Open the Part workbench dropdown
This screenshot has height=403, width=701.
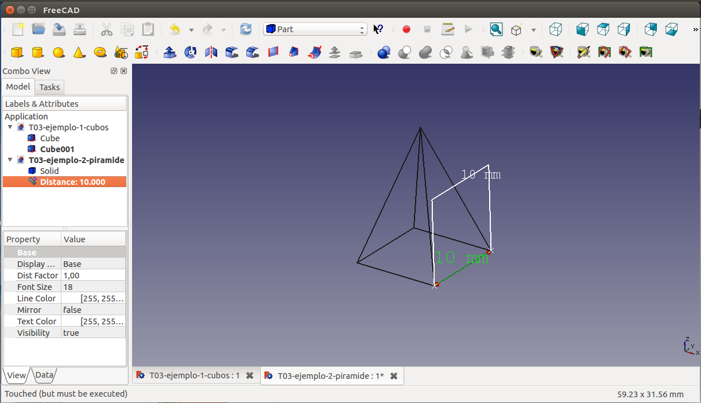(x=315, y=29)
